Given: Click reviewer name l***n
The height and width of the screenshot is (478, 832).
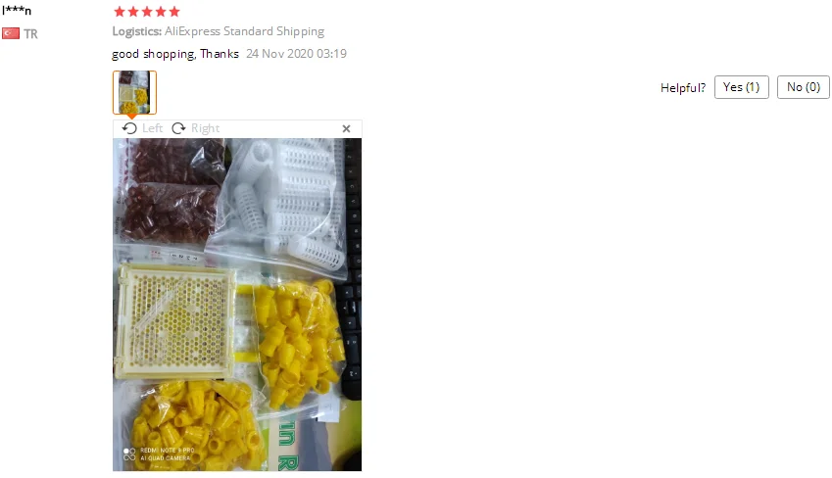Looking at the screenshot, I should point(17,10).
